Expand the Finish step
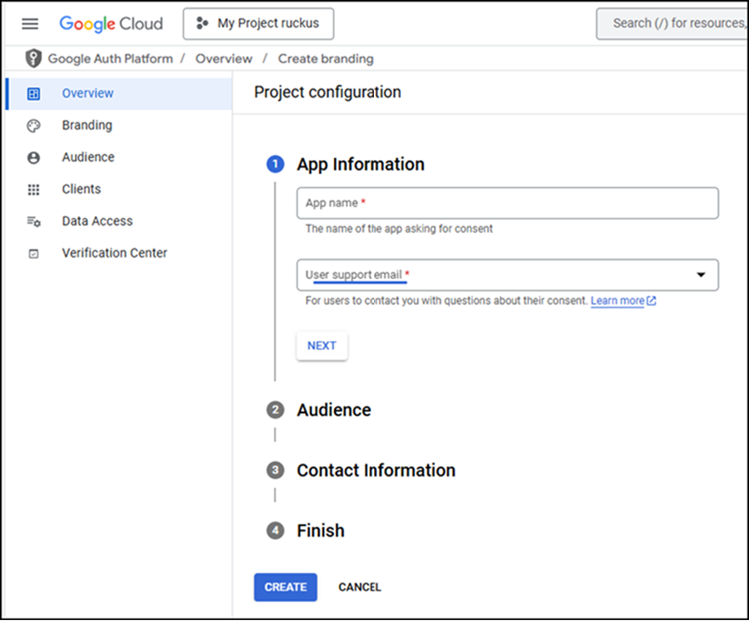749x621 pixels. pos(320,531)
